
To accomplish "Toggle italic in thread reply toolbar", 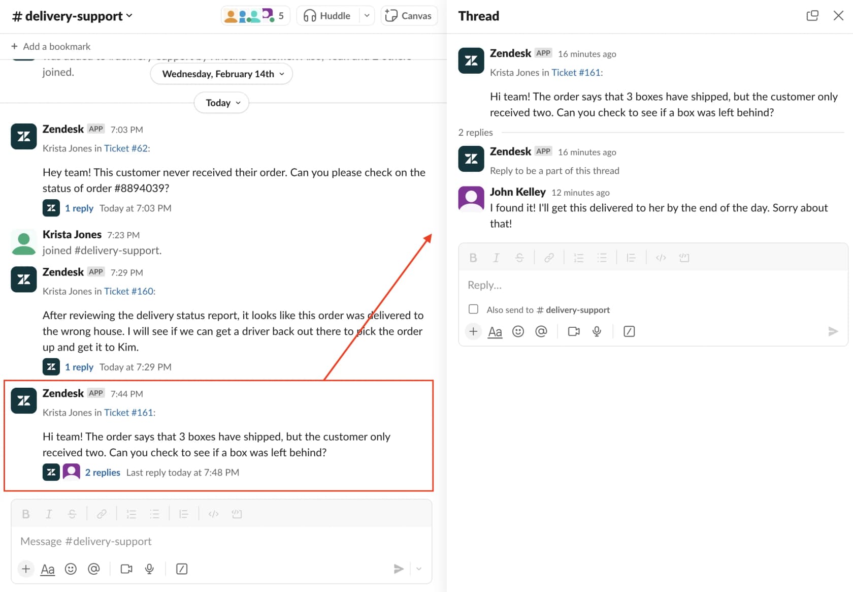I will (x=496, y=258).
